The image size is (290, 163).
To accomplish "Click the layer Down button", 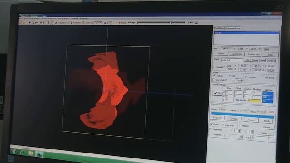I will (255, 60).
